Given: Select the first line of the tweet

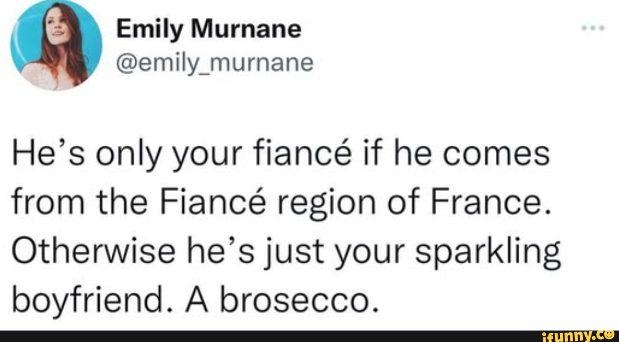Looking at the screenshot, I should point(281,153).
